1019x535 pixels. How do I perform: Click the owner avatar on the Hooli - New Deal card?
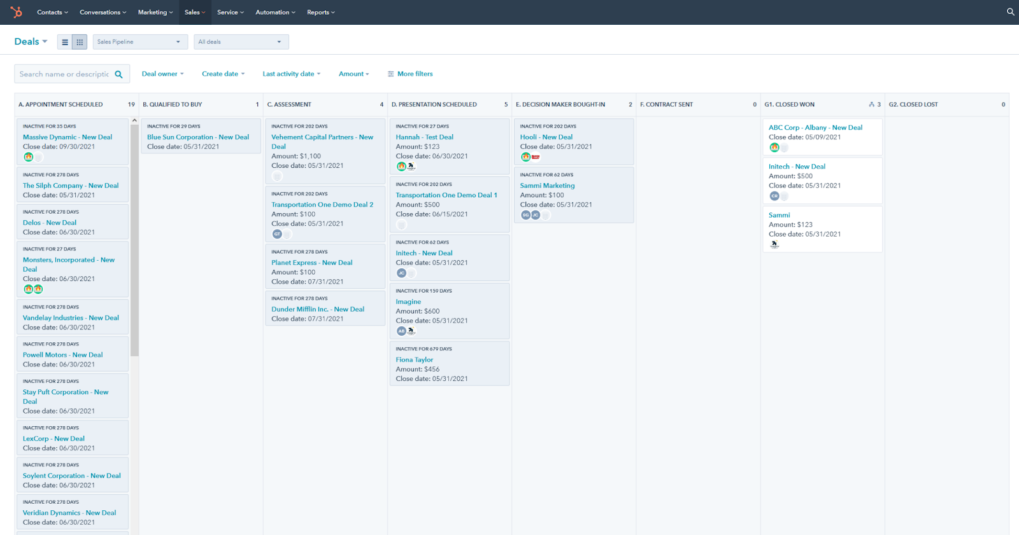525,157
